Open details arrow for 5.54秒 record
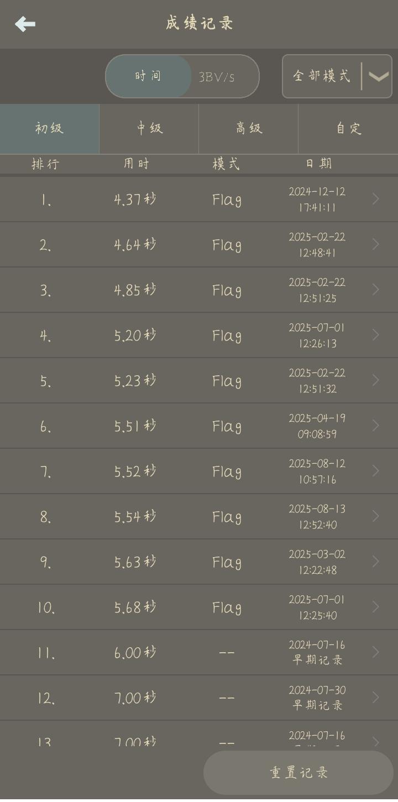The height and width of the screenshot is (802, 398). click(x=375, y=516)
